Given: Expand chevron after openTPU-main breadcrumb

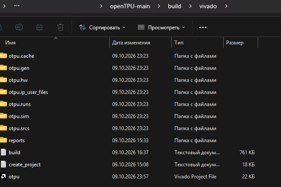Looking at the screenshot, I should point(159,6).
